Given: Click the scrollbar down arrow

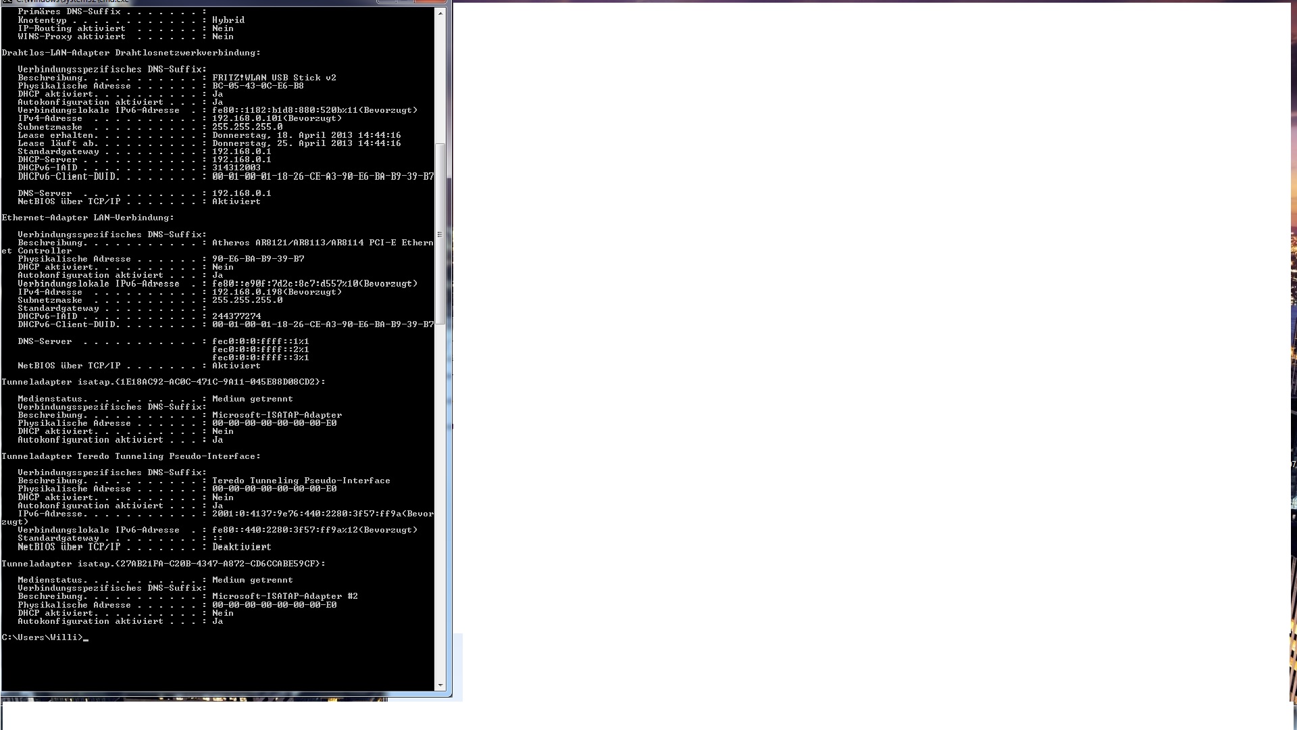Looking at the screenshot, I should click(440, 685).
